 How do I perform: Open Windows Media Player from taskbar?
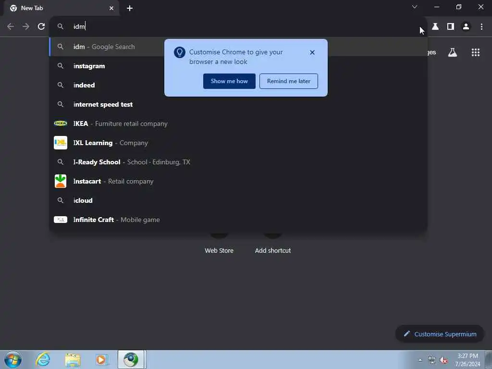[101, 359]
